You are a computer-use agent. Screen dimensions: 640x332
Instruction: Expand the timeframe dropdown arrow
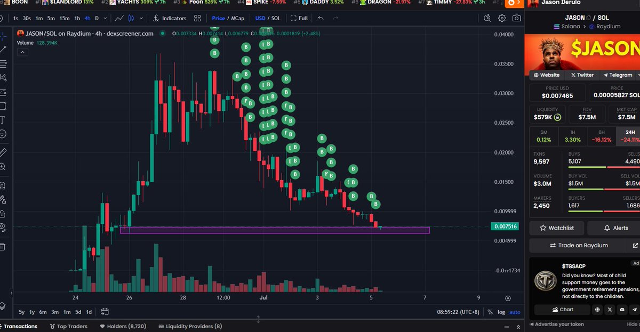(105, 18)
